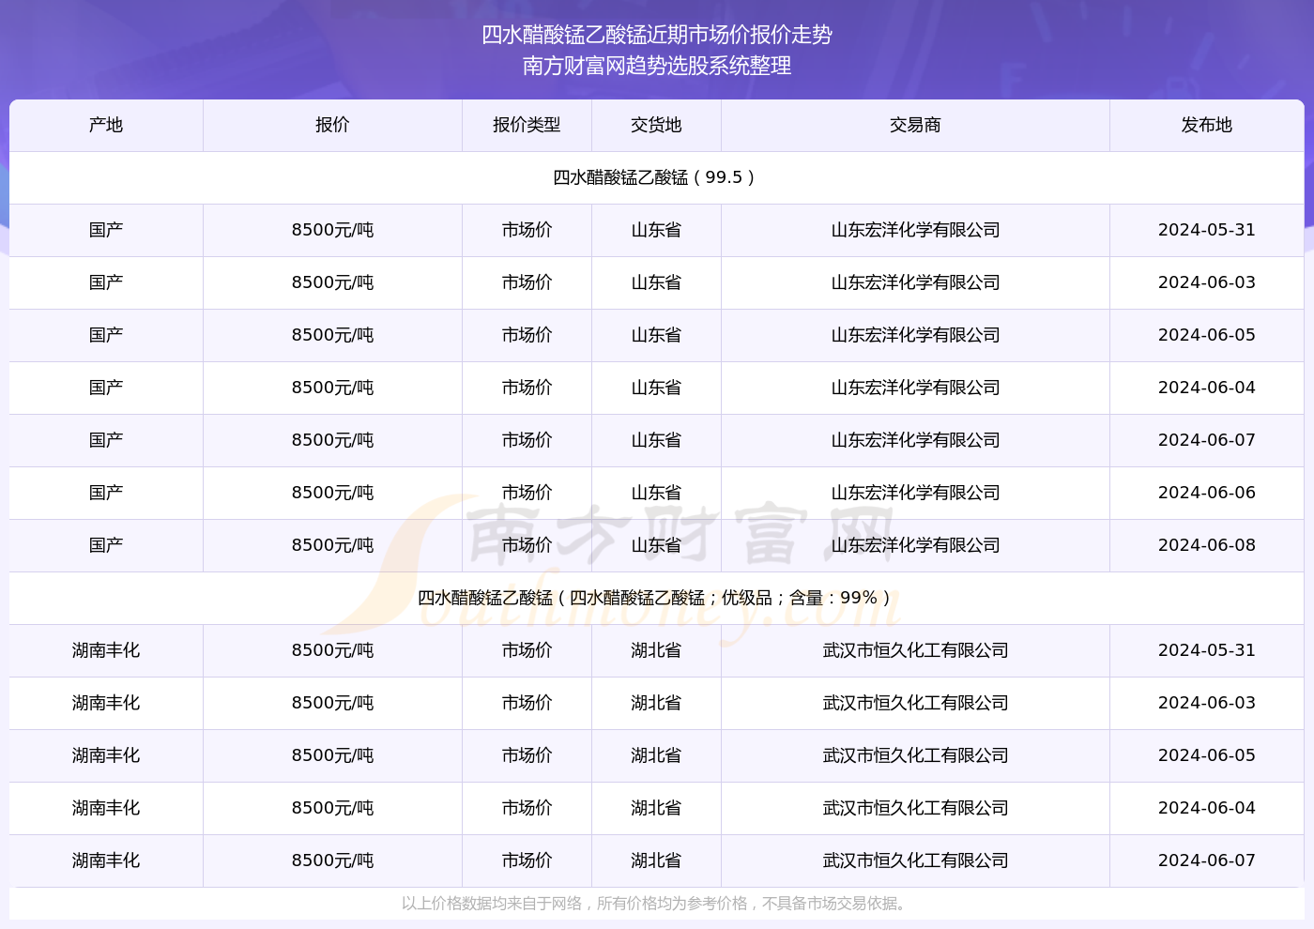The height and width of the screenshot is (929, 1314).
Task: Click the 报价类型 column header
Action: coord(527,125)
